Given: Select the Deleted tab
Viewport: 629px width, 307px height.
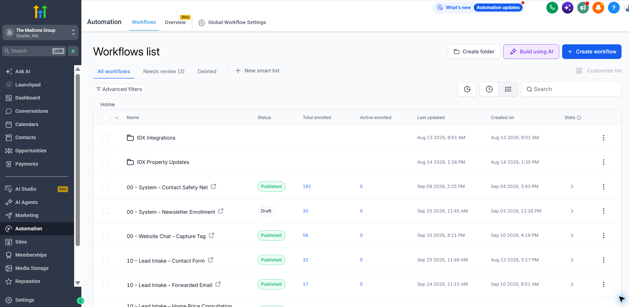Looking at the screenshot, I should [207, 72].
